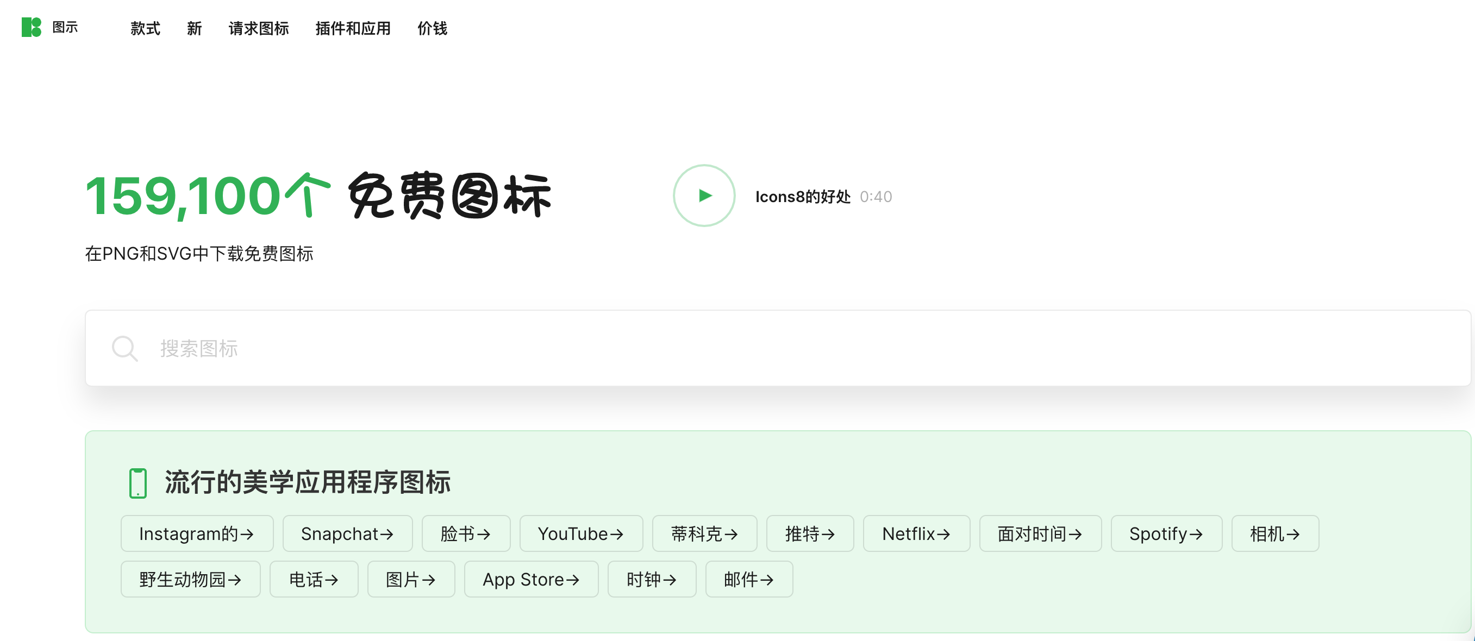Click the green Icons8 logo icon
Image resolution: width=1475 pixels, height=641 pixels.
pyautogui.click(x=31, y=27)
